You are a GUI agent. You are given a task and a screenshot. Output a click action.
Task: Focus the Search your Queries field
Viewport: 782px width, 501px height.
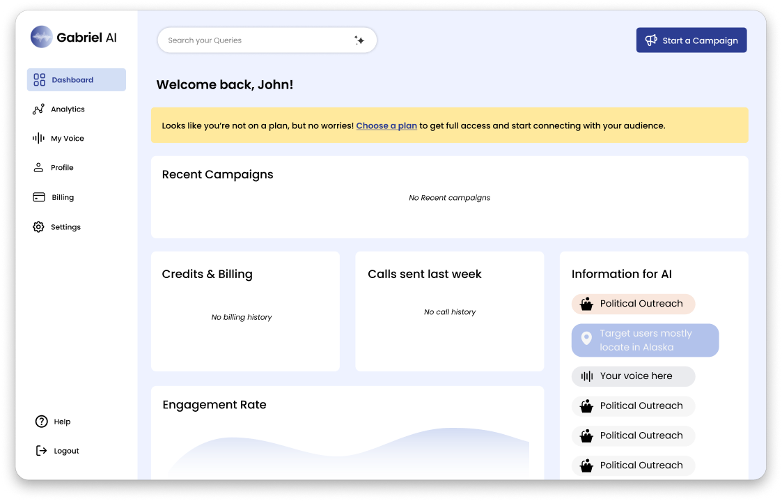(x=267, y=40)
